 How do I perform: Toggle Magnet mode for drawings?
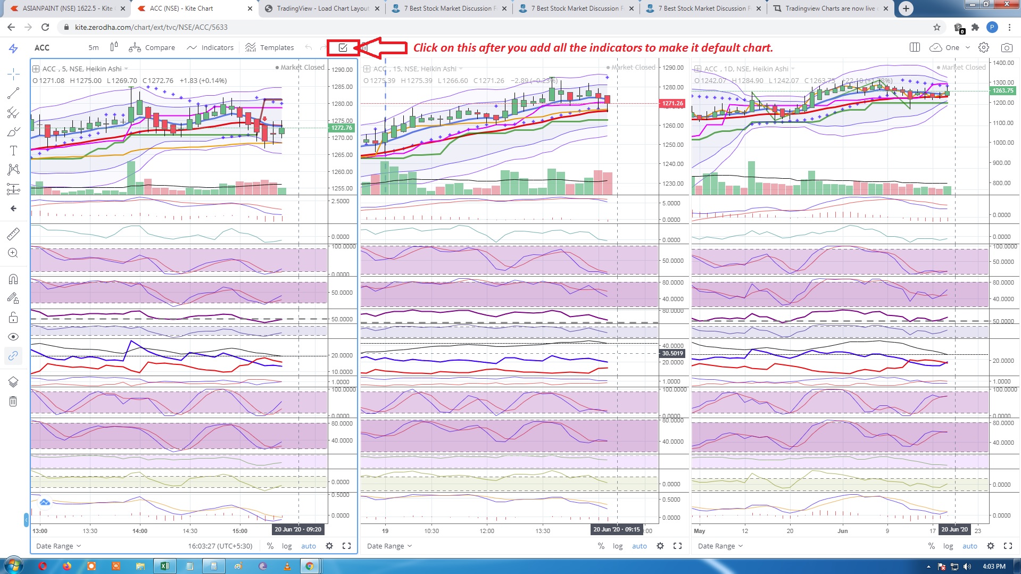[x=13, y=279]
